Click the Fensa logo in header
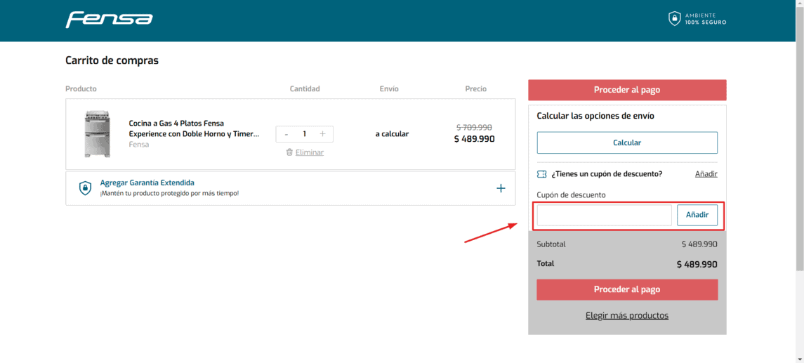 (x=110, y=20)
